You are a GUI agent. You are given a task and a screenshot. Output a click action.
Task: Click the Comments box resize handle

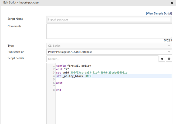(171, 38)
